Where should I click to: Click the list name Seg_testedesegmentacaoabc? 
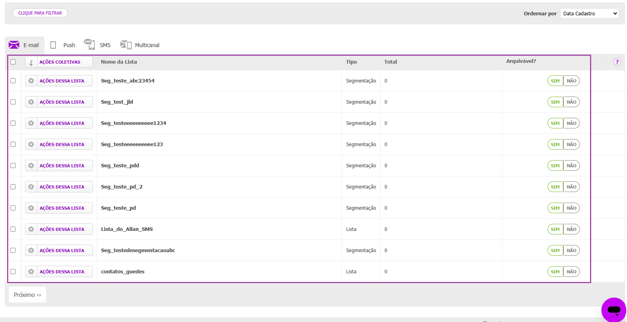138,250
